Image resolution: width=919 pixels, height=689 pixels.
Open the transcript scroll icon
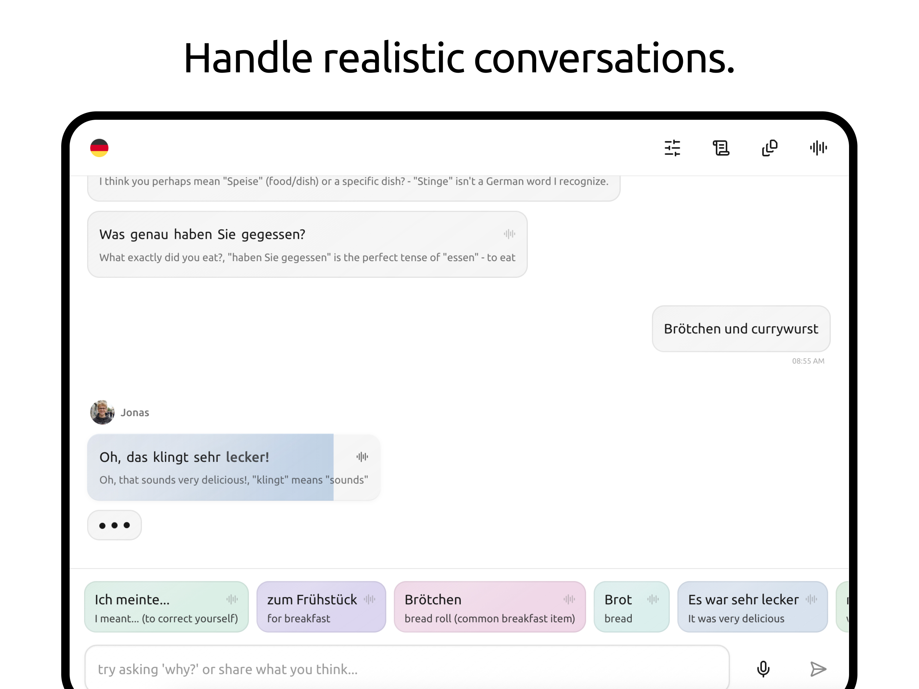coord(721,148)
